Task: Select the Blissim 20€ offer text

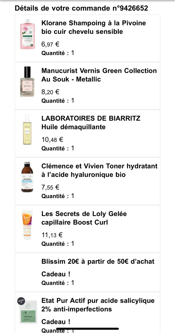Action: coord(98,262)
